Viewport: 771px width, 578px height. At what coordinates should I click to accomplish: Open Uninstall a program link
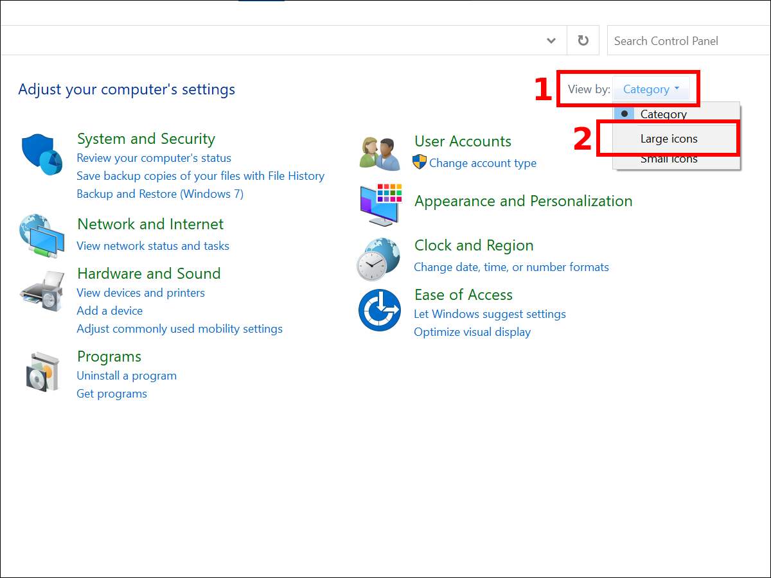[127, 376]
